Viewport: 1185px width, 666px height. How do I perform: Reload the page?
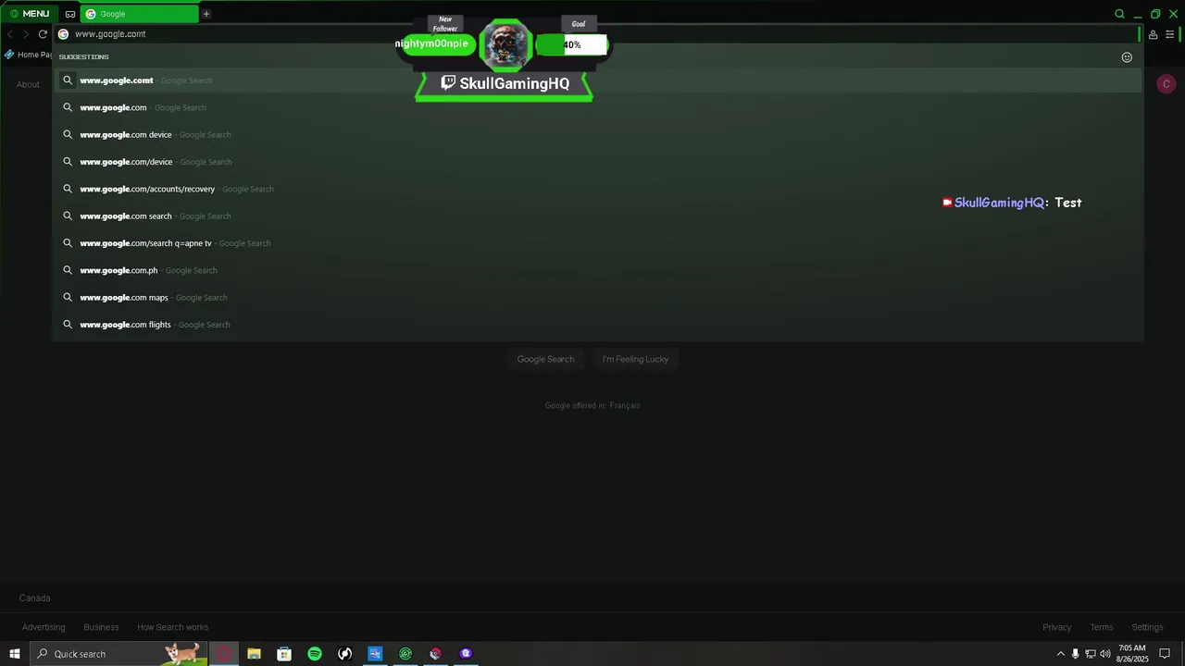coord(43,34)
